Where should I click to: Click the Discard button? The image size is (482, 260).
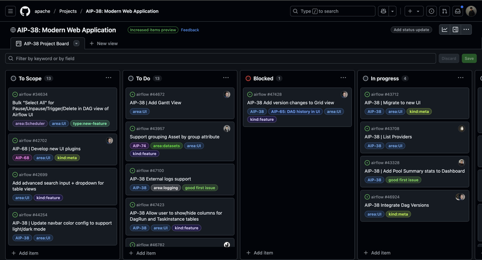pos(449,58)
